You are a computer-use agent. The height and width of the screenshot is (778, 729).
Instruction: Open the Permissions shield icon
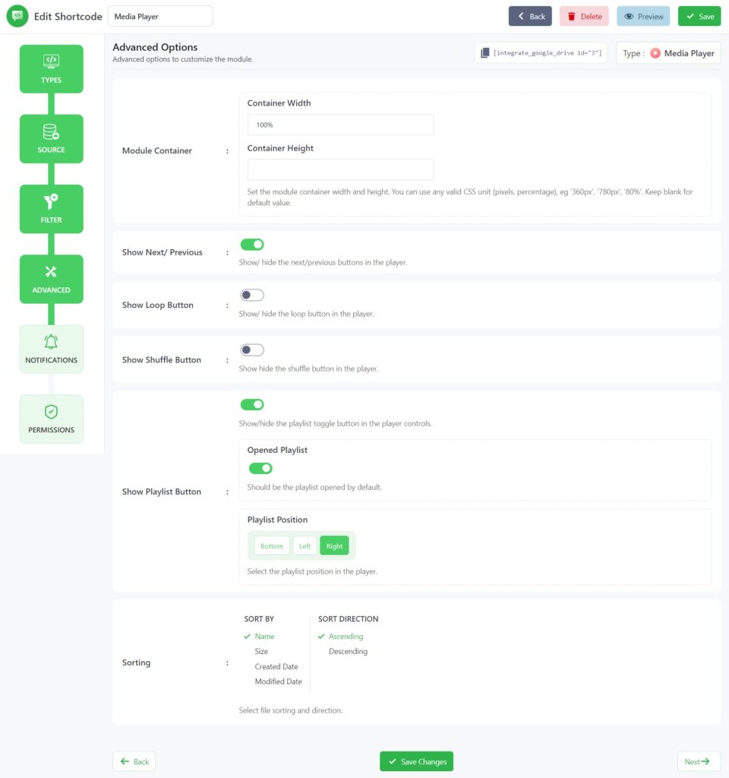click(51, 411)
